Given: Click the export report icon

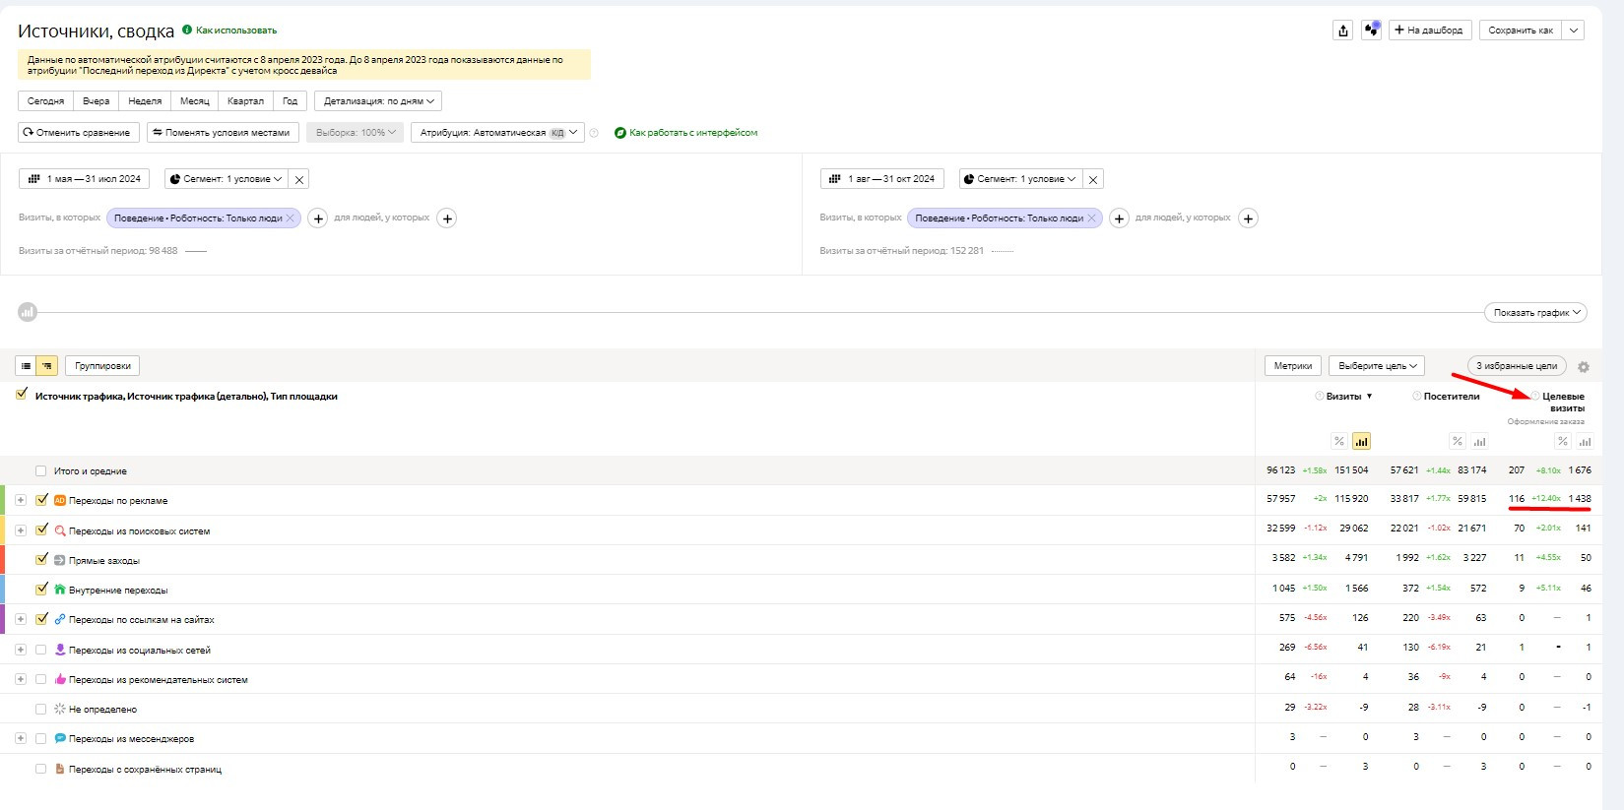Looking at the screenshot, I should (1342, 31).
